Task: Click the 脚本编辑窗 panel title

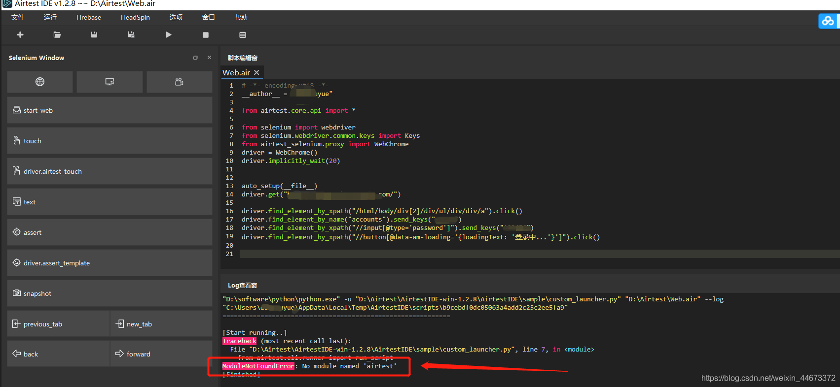Action: (x=243, y=58)
